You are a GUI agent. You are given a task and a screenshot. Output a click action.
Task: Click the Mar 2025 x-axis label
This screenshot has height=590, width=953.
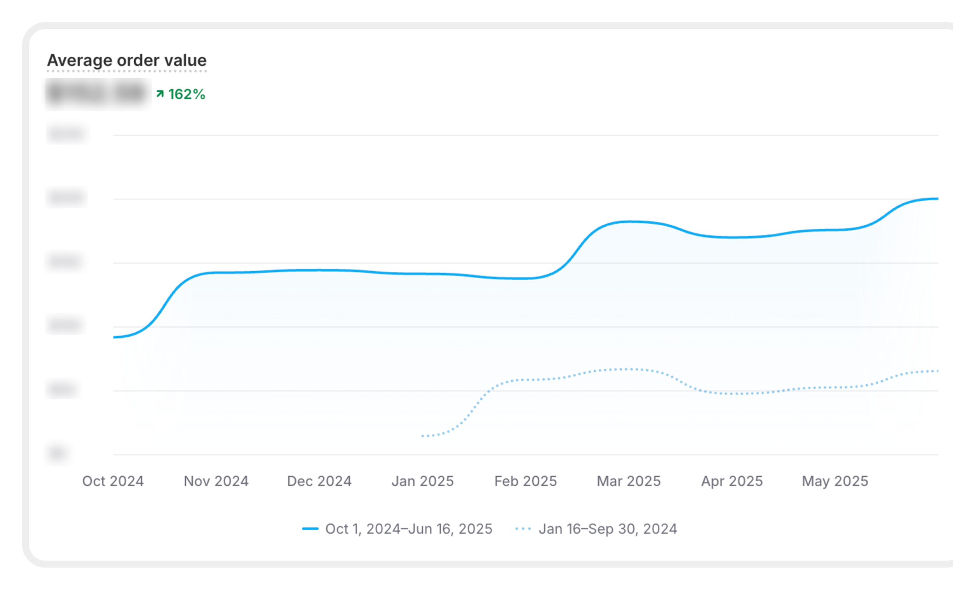[629, 481]
